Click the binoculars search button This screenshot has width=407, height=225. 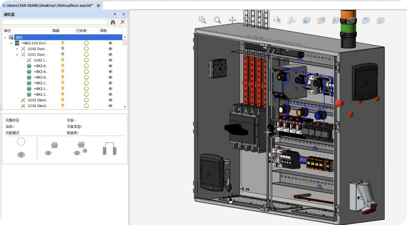tap(113, 22)
